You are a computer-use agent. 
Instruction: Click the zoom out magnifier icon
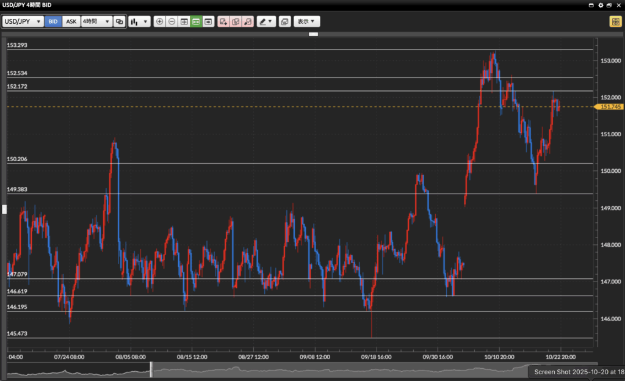point(172,21)
